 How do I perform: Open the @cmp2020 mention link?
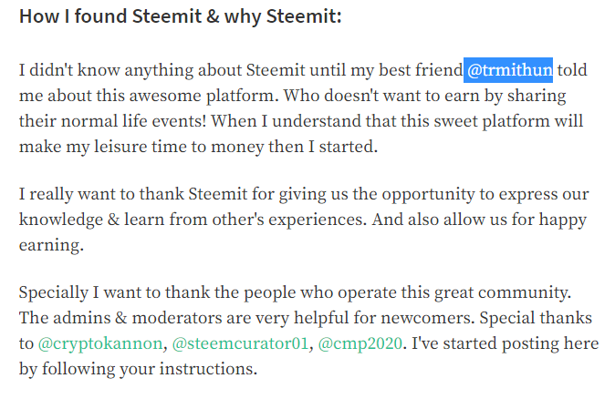tap(360, 343)
